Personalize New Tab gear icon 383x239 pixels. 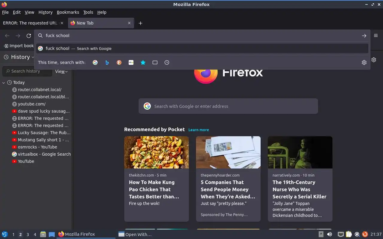coord(374,60)
